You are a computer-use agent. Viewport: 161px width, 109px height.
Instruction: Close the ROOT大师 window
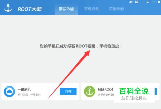coord(159,2)
